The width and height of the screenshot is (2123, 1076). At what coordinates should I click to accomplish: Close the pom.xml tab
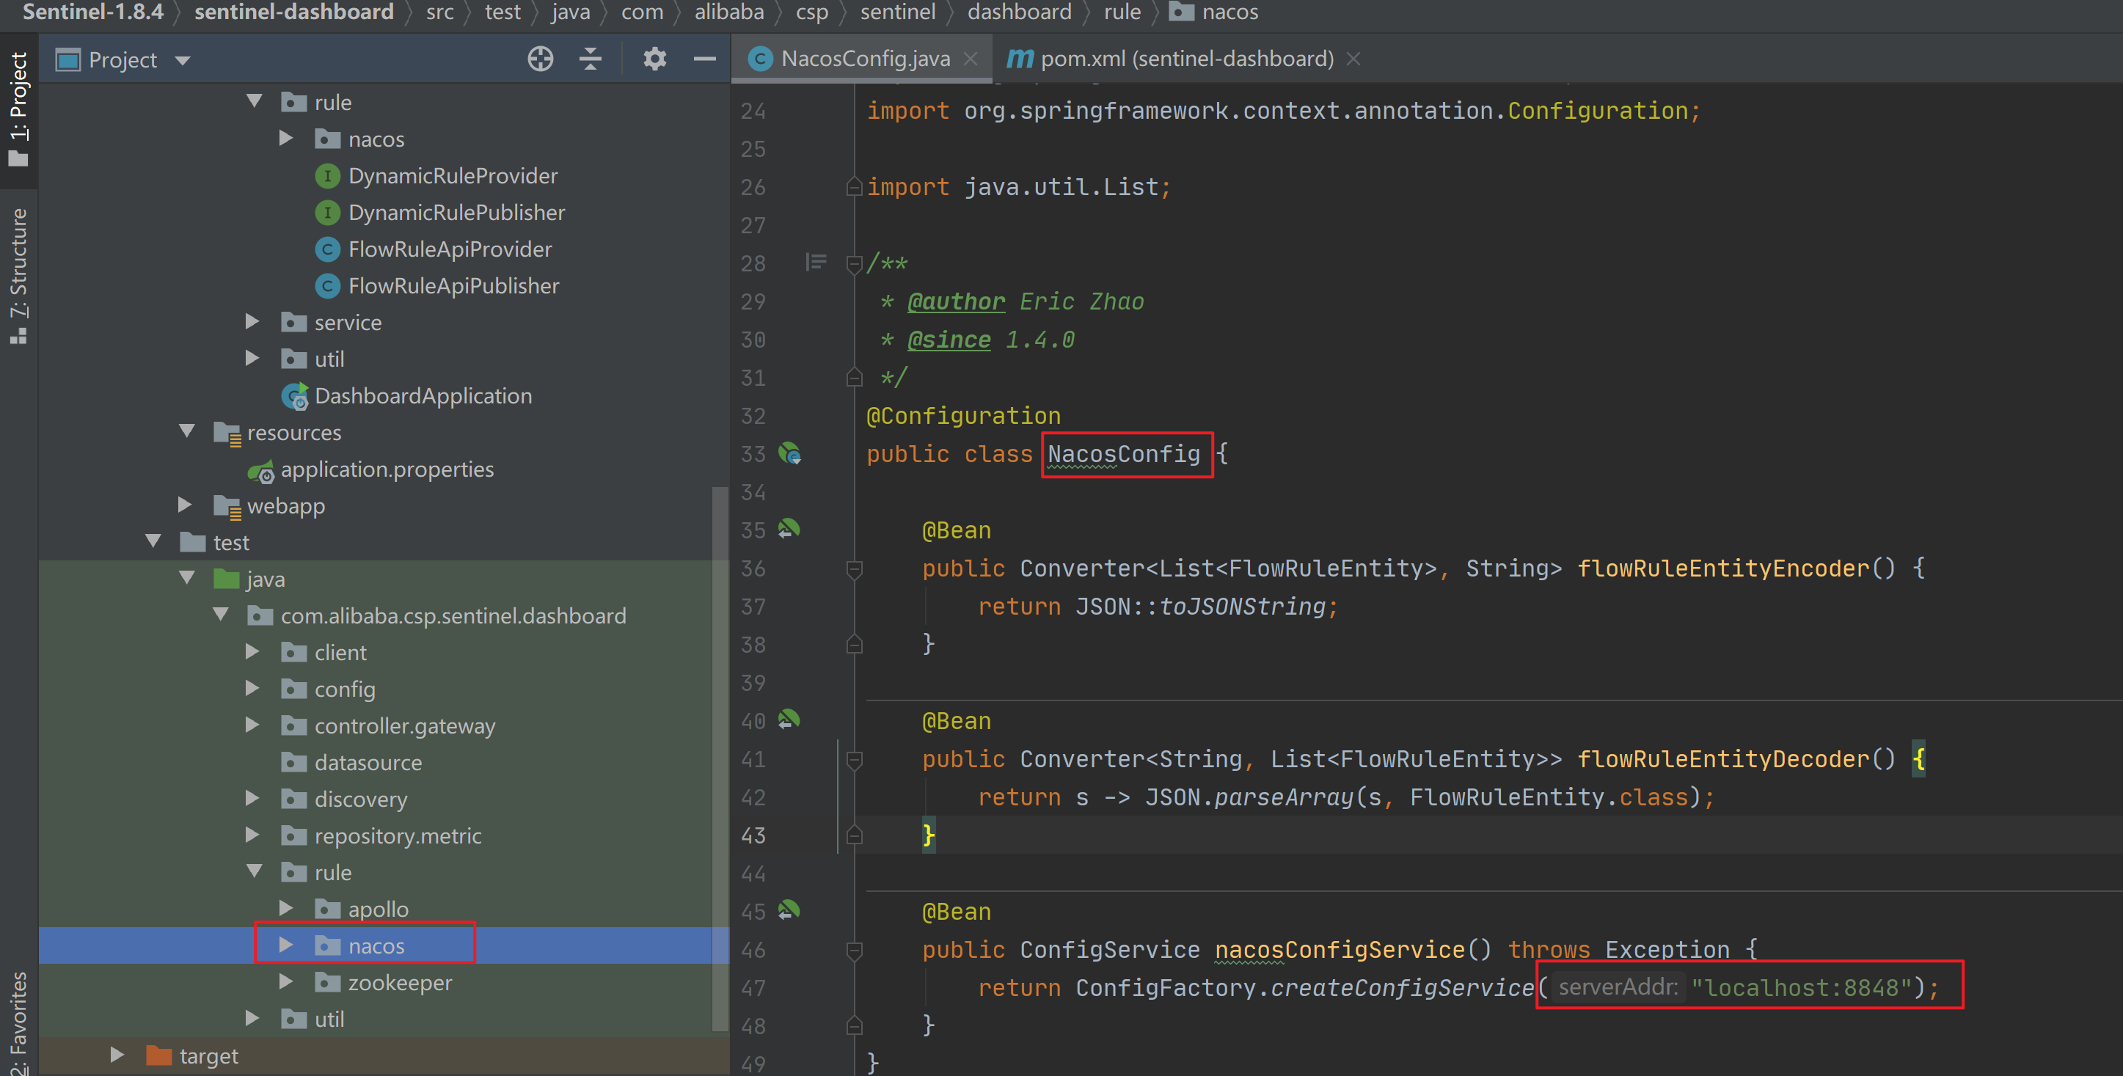tap(1353, 59)
